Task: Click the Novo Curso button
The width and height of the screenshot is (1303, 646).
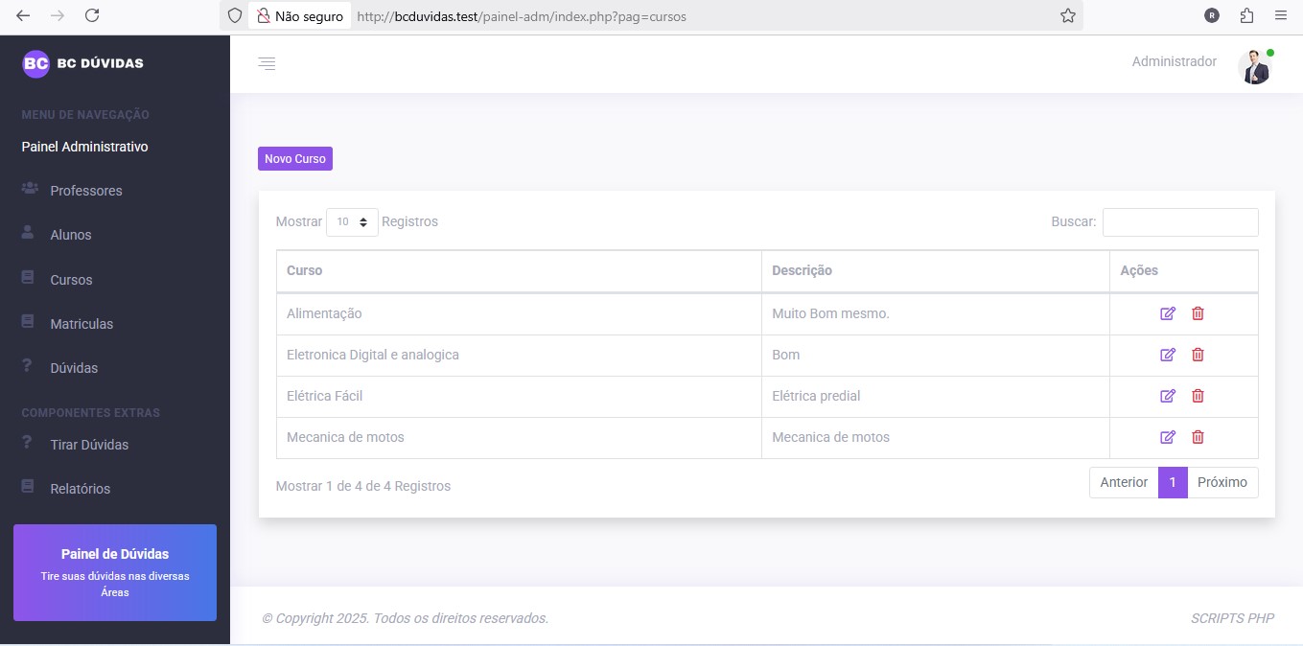Action: 295,158
